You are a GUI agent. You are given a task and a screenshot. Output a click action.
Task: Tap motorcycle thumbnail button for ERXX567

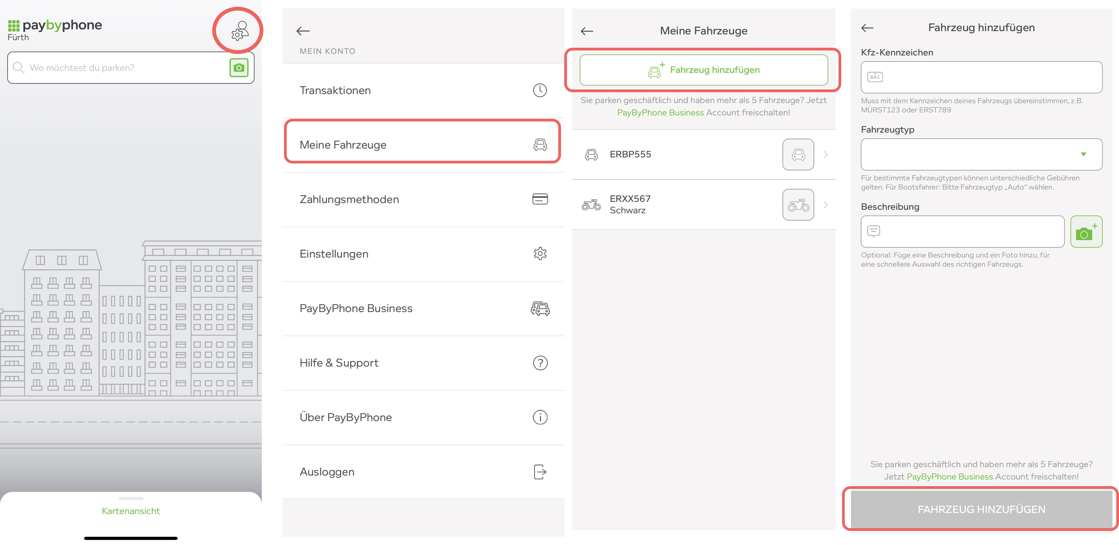798,205
